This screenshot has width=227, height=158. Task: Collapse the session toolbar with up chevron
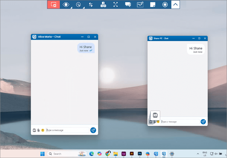pyautogui.click(x=175, y=4)
